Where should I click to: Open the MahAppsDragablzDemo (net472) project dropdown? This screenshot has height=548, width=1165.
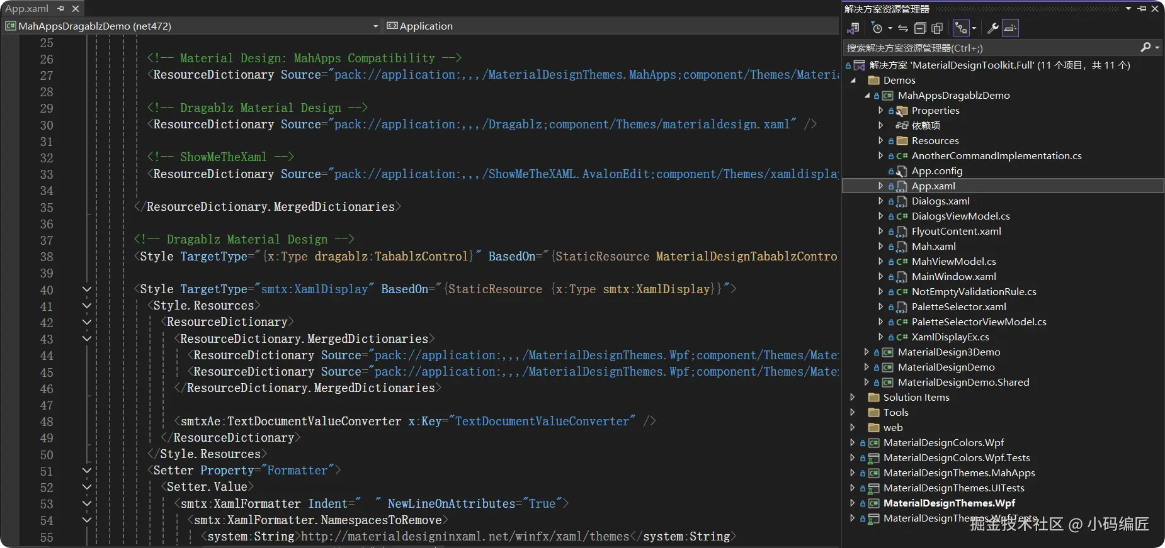(192, 26)
